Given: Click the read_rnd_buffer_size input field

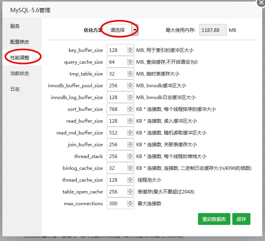Looking at the screenshot, I should [x=120, y=132].
